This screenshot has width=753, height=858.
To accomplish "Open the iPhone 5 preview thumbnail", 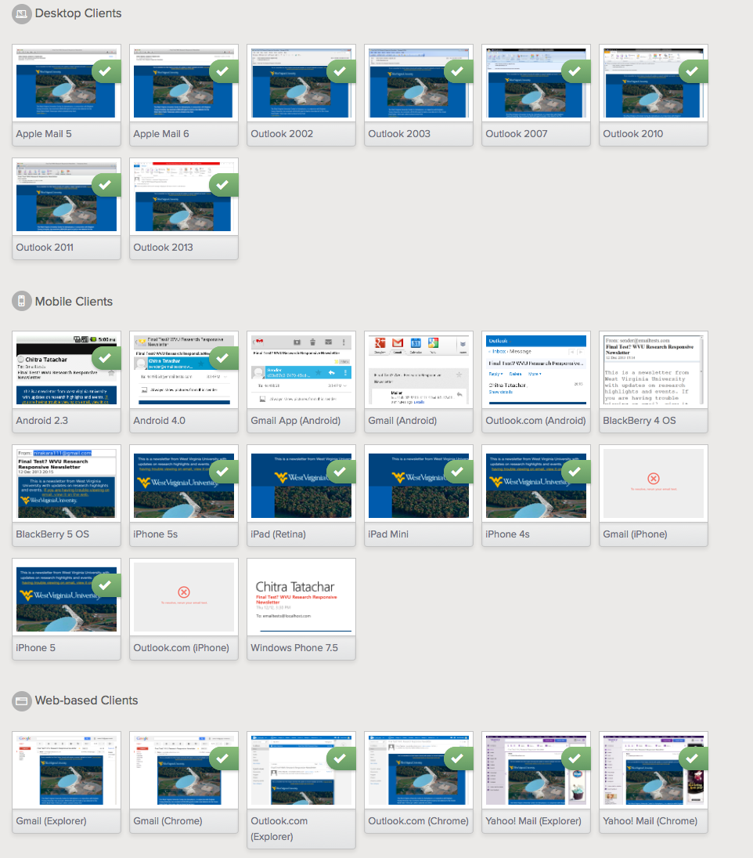I will 66,597.
